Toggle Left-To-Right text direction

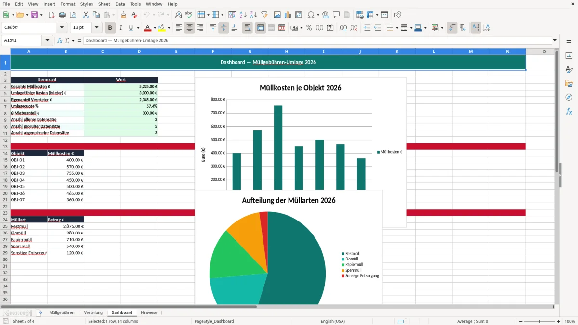tap(452, 28)
